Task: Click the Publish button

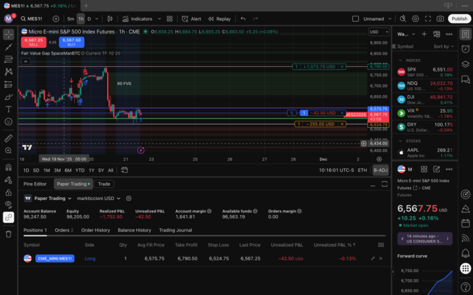Action: (x=459, y=19)
